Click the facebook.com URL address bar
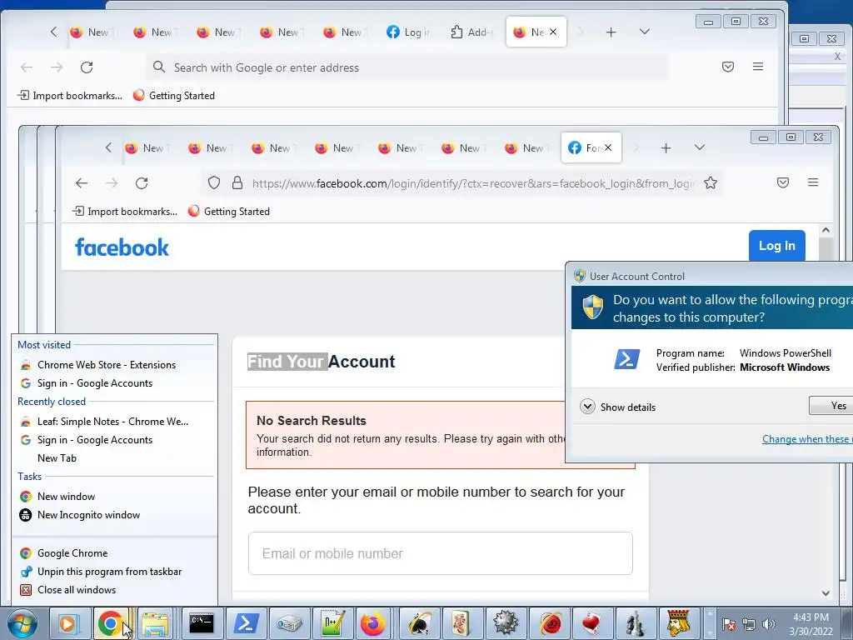853x640 pixels. point(473,183)
